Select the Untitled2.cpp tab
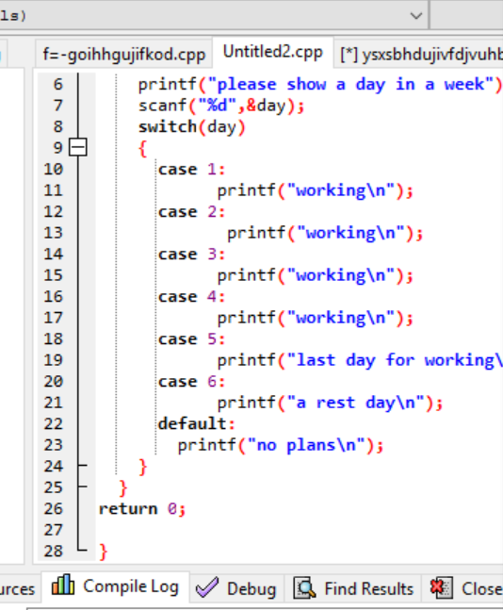This screenshot has height=610, width=503. point(273,52)
